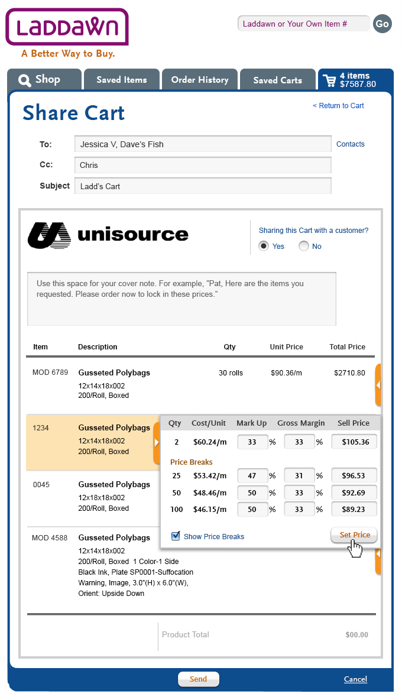This screenshot has width=402, height=700.
Task: Focus the Laddawn item number search field
Action: [304, 24]
